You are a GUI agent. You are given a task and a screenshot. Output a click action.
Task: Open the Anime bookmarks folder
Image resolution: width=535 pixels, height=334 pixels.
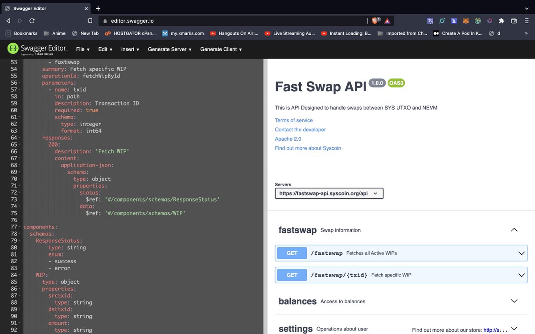click(x=54, y=33)
